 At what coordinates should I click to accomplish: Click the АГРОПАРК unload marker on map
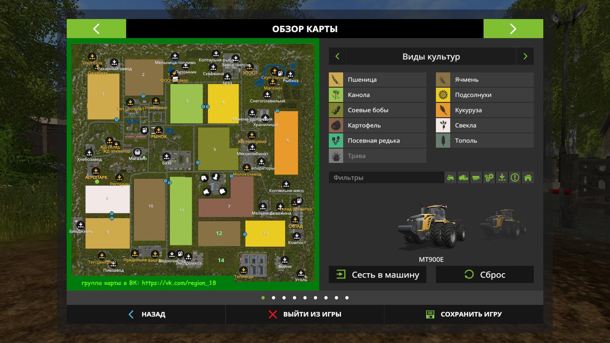coord(96,171)
